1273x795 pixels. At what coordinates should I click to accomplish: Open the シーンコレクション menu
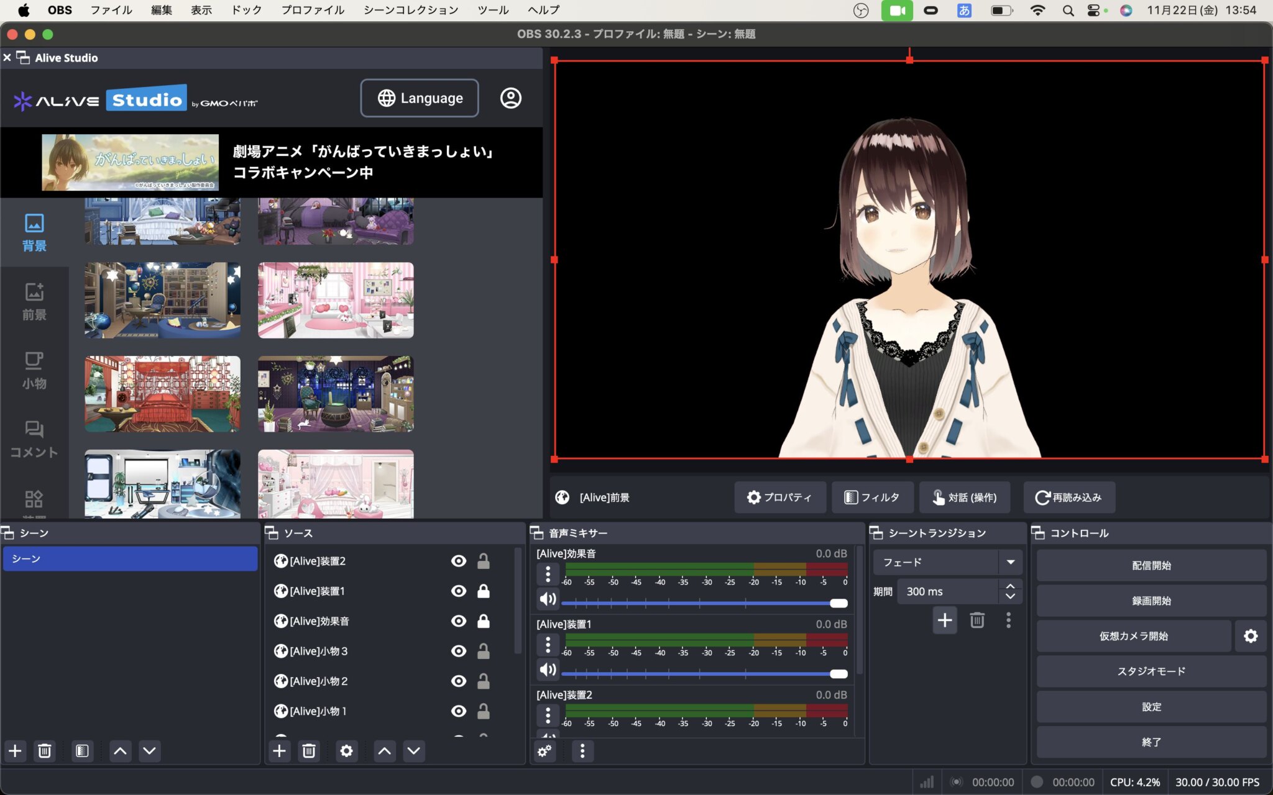point(411,10)
